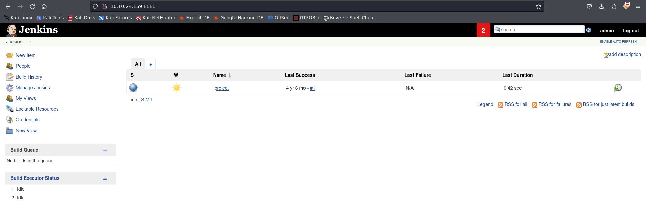Screen dimensions: 646x204
Task: Click the Lockable Resources icon
Action: pyautogui.click(x=10, y=109)
